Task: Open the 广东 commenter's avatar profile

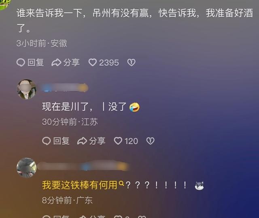Action: click(x=26, y=168)
